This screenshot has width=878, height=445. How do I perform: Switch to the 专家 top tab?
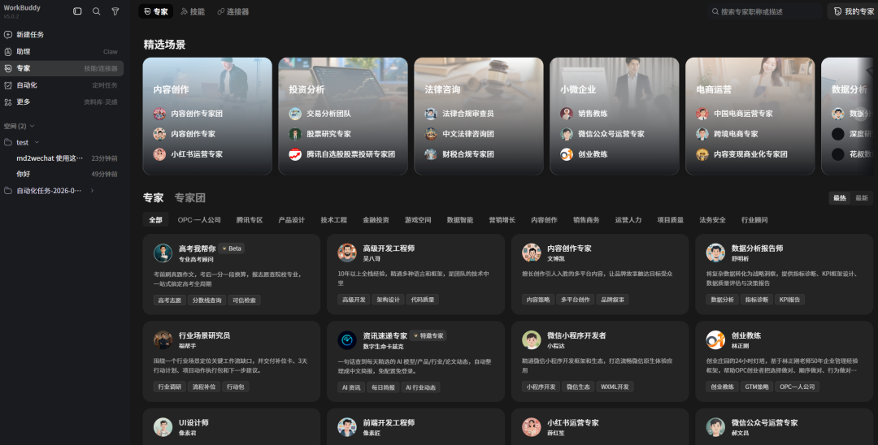click(155, 11)
